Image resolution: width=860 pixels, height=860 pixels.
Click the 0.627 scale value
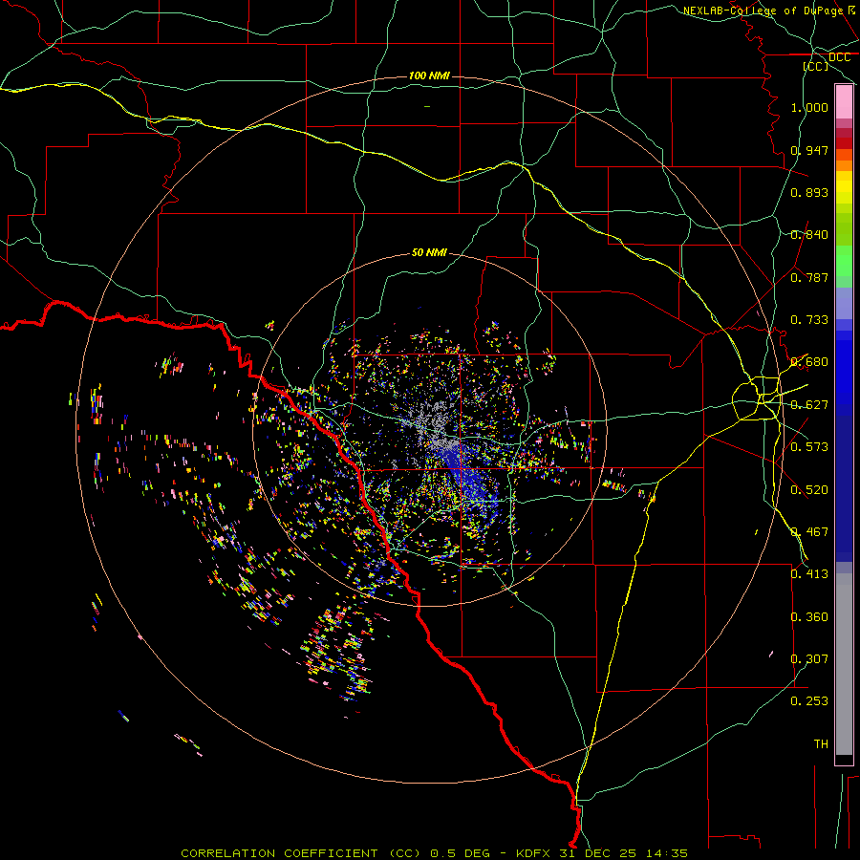pos(809,405)
